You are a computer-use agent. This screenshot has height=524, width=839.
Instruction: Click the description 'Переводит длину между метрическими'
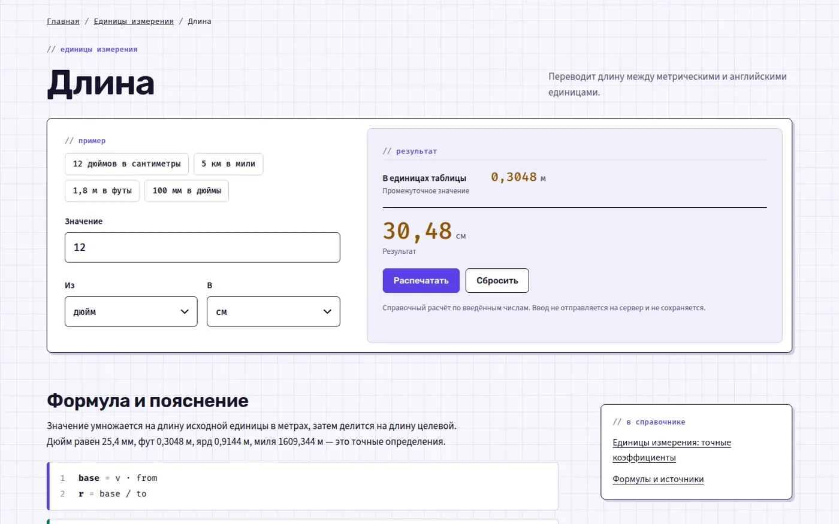[668, 84]
